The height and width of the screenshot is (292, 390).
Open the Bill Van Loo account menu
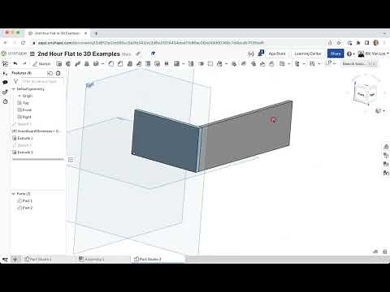[x=373, y=54]
